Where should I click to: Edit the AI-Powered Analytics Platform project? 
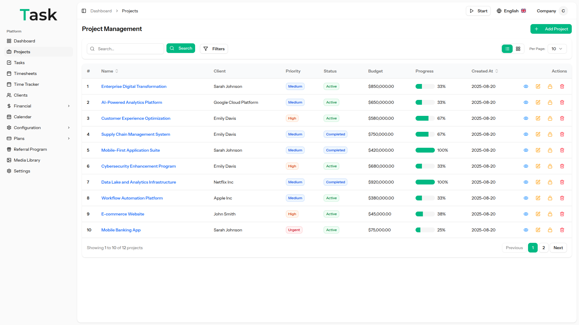click(538, 102)
